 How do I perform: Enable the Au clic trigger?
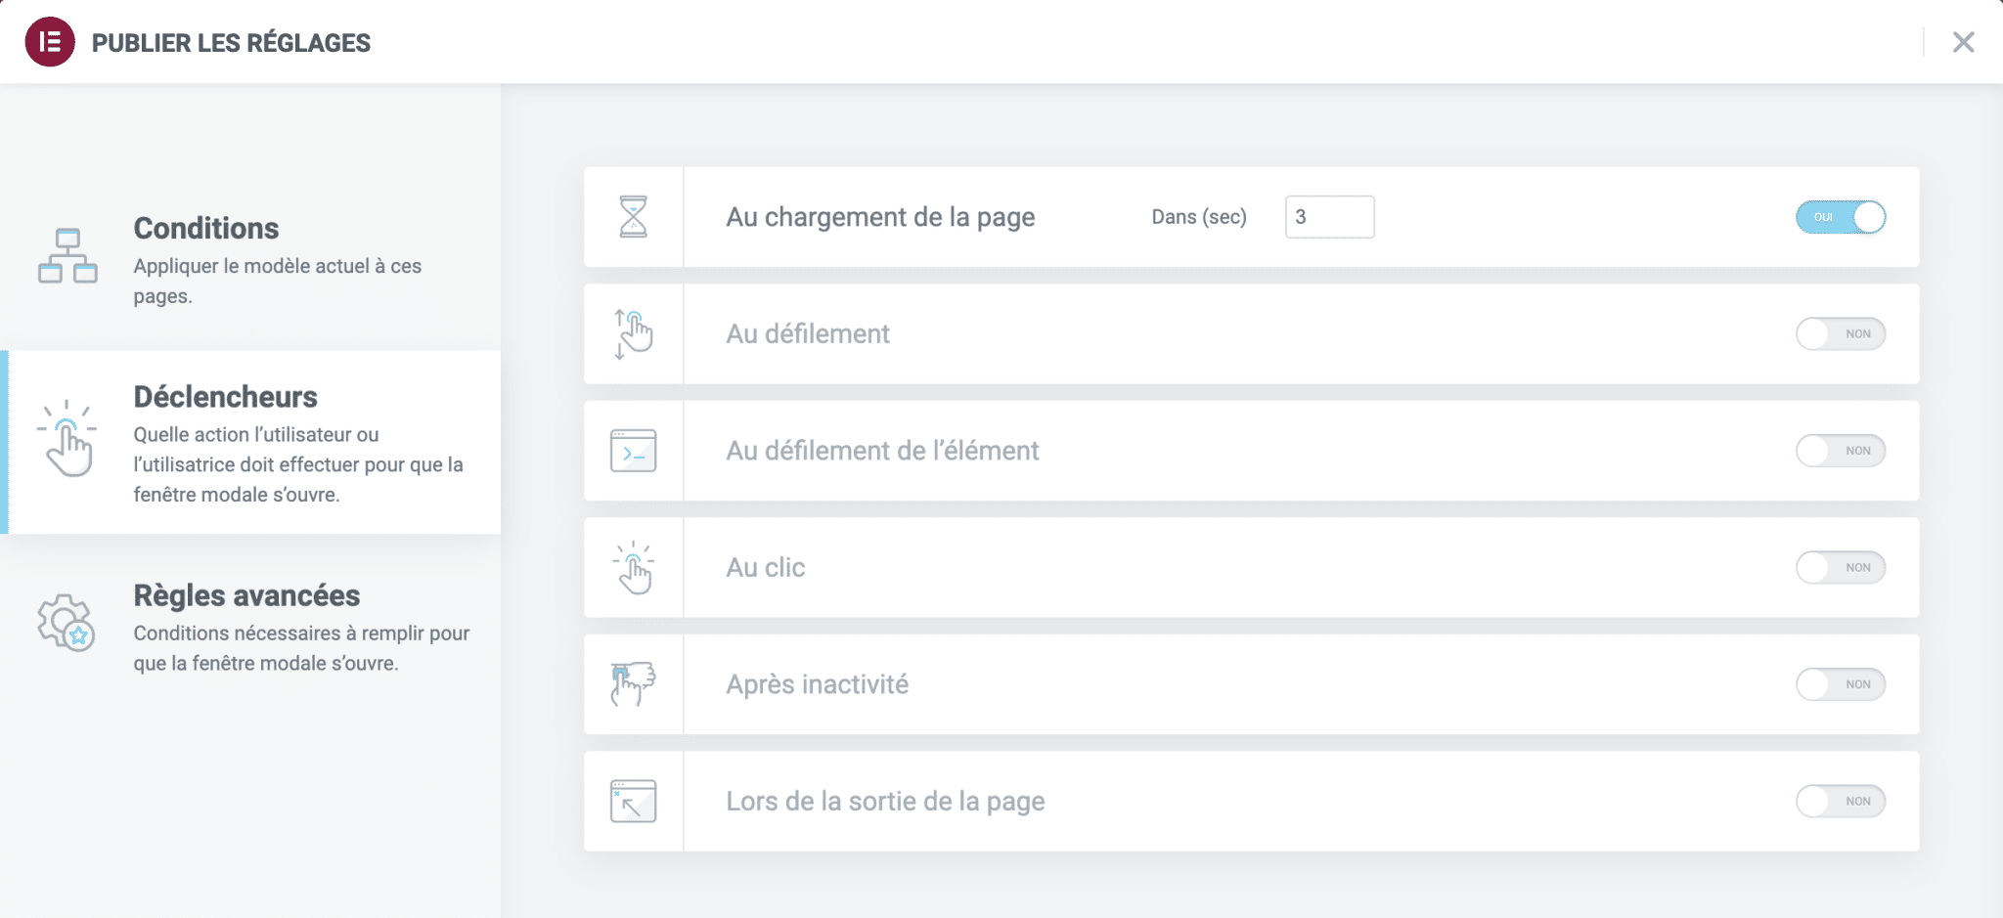click(1842, 567)
